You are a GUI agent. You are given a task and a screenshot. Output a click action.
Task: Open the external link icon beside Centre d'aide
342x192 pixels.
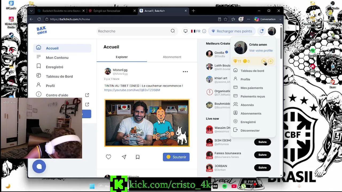coord(87,95)
